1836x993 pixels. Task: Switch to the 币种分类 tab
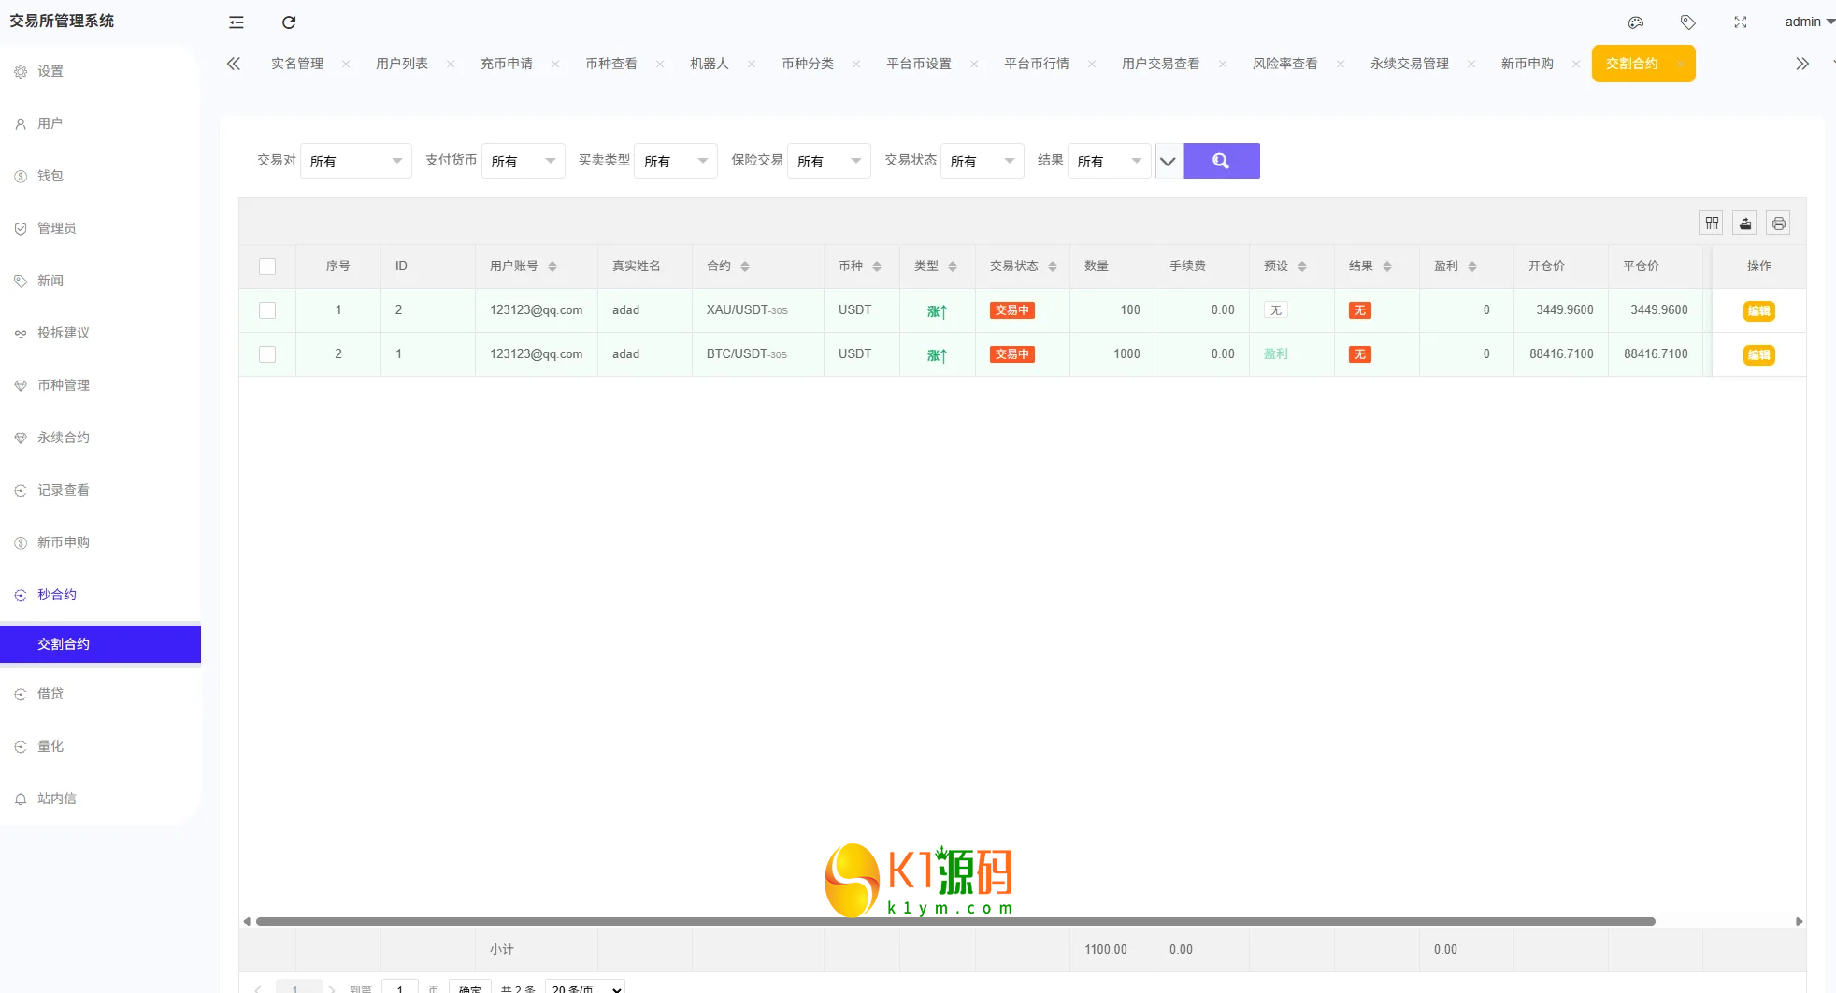(808, 64)
